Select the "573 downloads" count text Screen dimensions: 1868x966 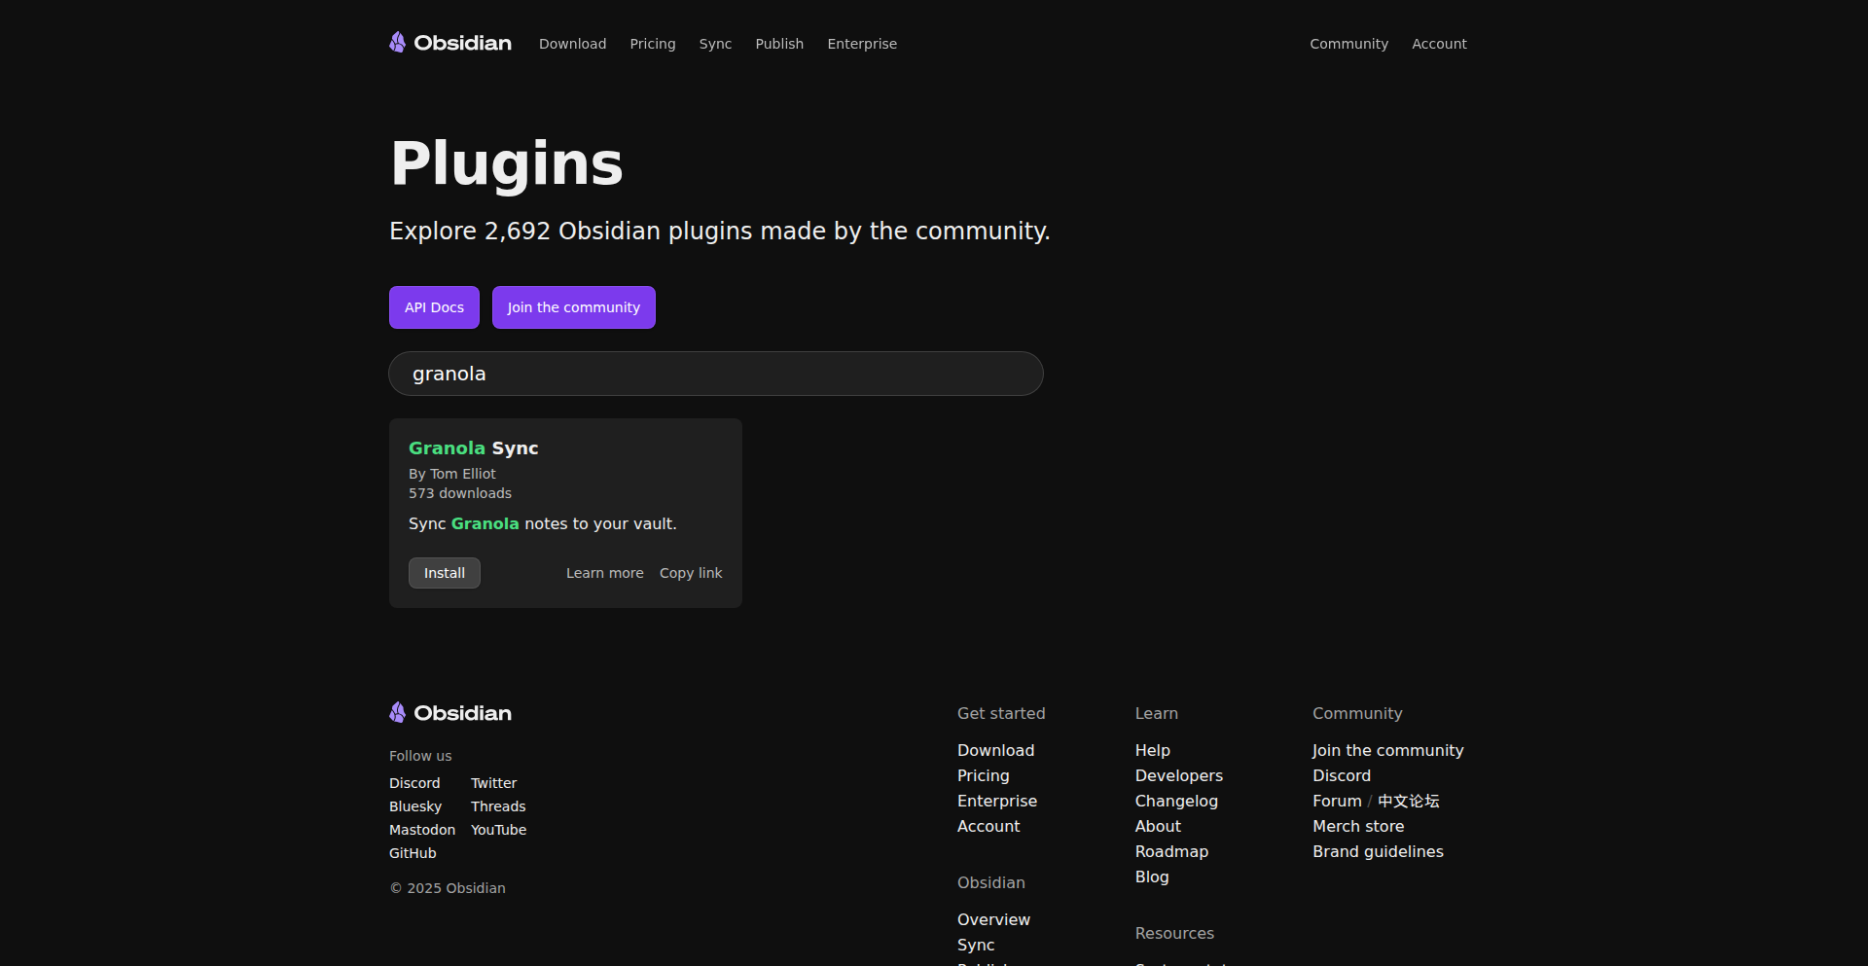click(460, 493)
